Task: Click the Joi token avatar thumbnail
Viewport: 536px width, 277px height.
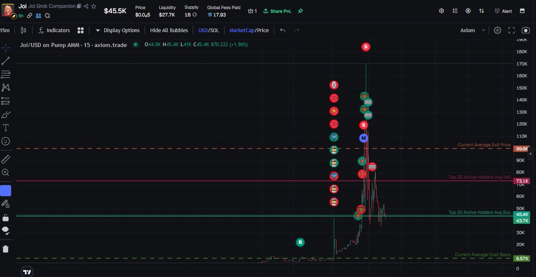Action: click(x=9, y=11)
